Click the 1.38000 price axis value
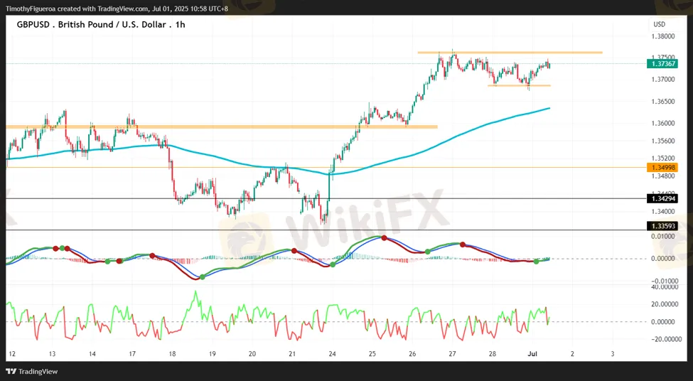The image size is (693, 381). point(663,36)
